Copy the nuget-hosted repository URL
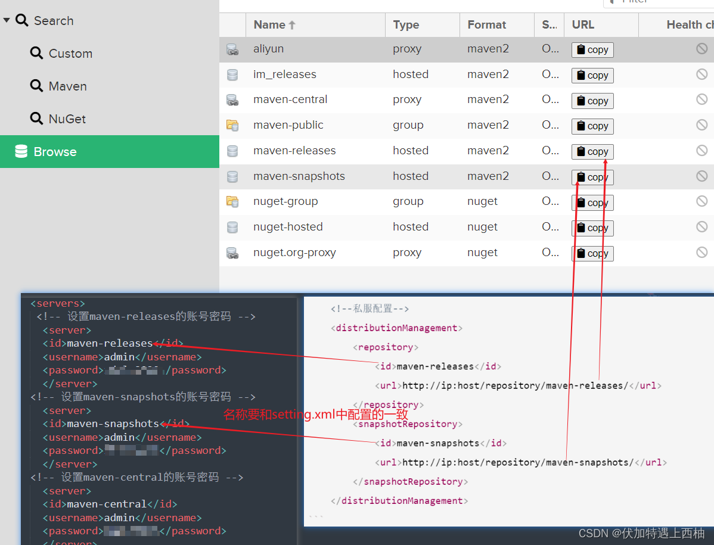Image resolution: width=714 pixels, height=545 pixels. coord(592,228)
